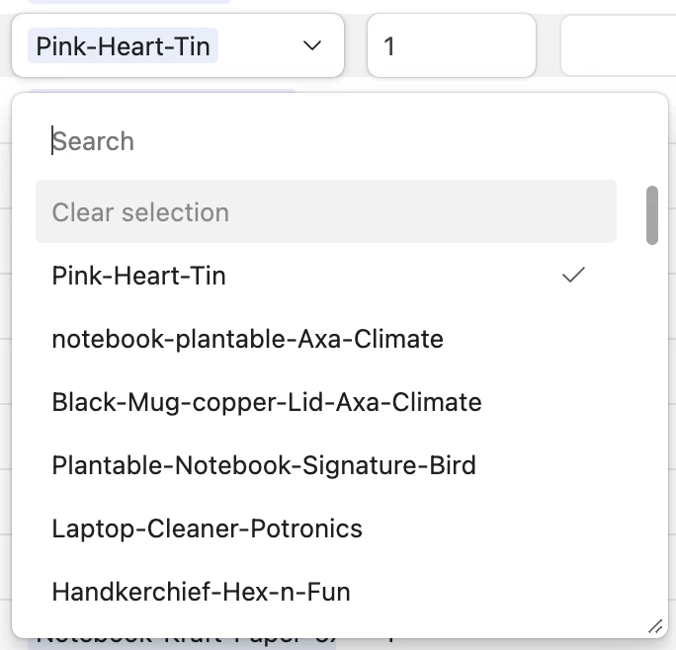This screenshot has width=676, height=650.
Task: Click into the Search box
Action: pos(326,141)
